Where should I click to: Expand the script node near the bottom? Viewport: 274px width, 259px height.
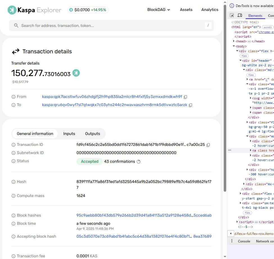[x=238, y=222]
